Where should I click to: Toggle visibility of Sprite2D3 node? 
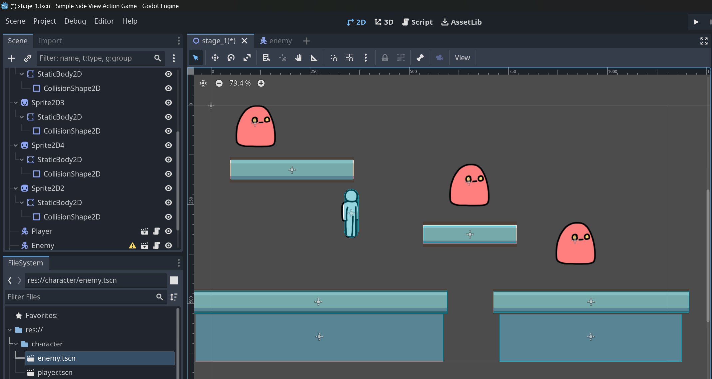[169, 103]
